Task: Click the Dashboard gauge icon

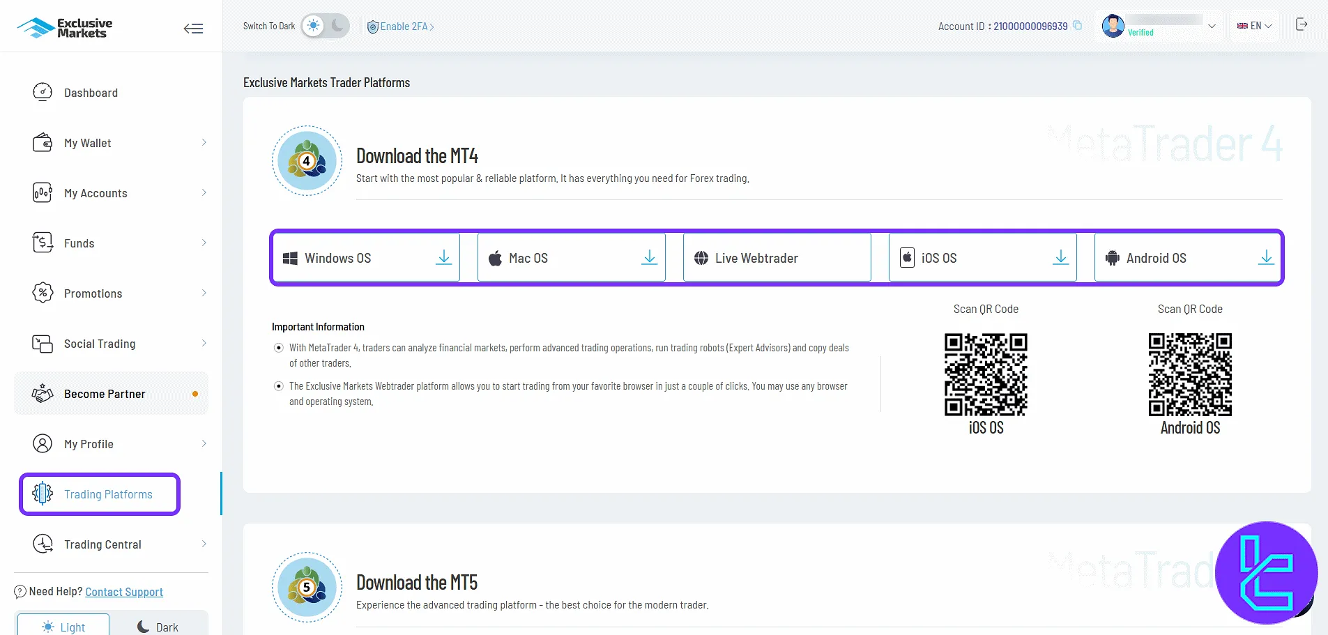Action: click(x=43, y=93)
